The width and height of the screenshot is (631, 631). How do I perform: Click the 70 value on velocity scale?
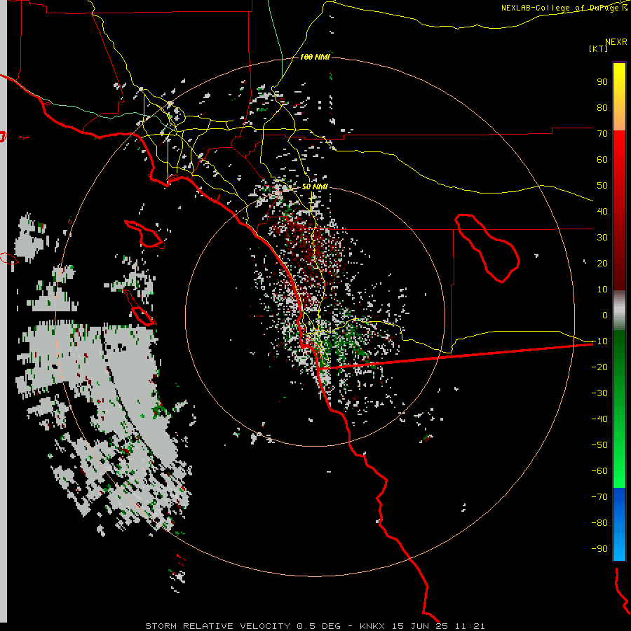[x=602, y=134]
